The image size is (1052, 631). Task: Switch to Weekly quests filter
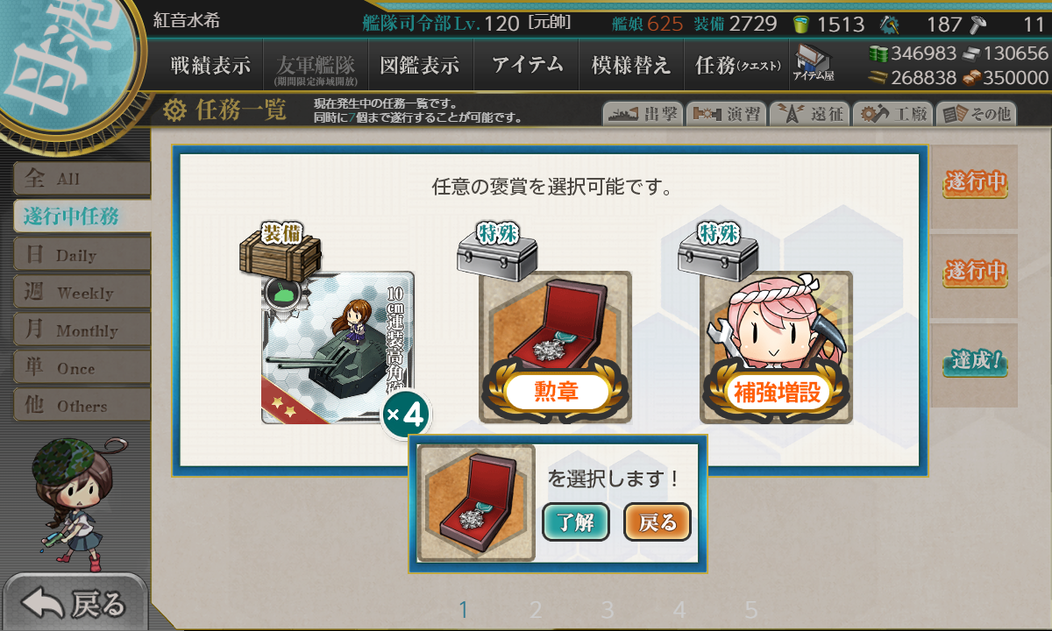(81, 293)
